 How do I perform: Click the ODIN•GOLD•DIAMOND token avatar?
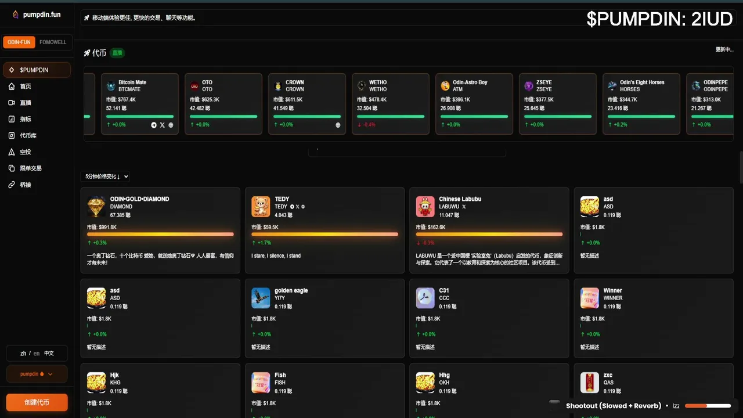tap(96, 207)
